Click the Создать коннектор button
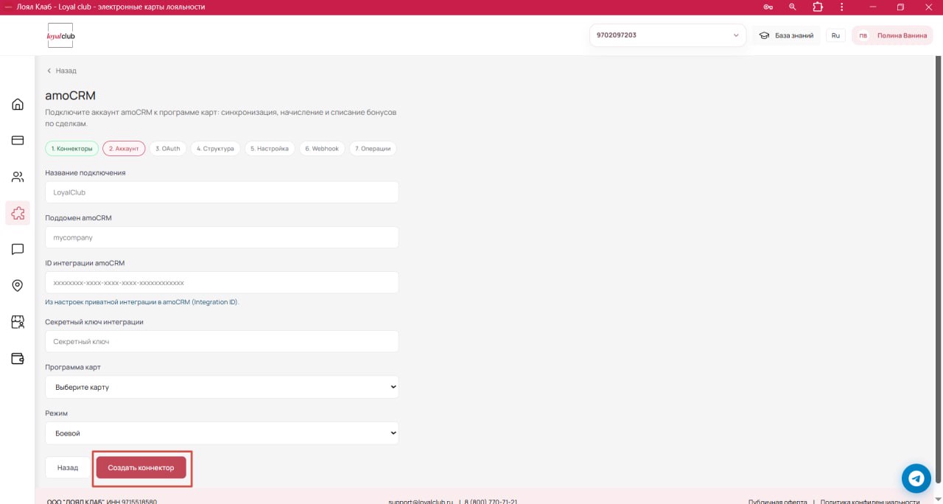Viewport: 943px width, 504px height. (x=141, y=468)
